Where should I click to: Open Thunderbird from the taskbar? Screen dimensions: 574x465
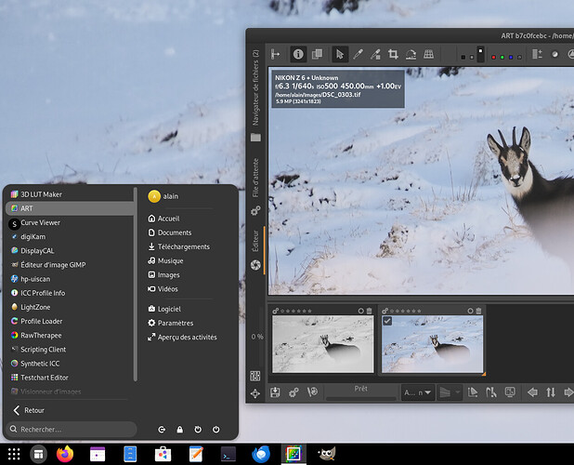[261, 454]
